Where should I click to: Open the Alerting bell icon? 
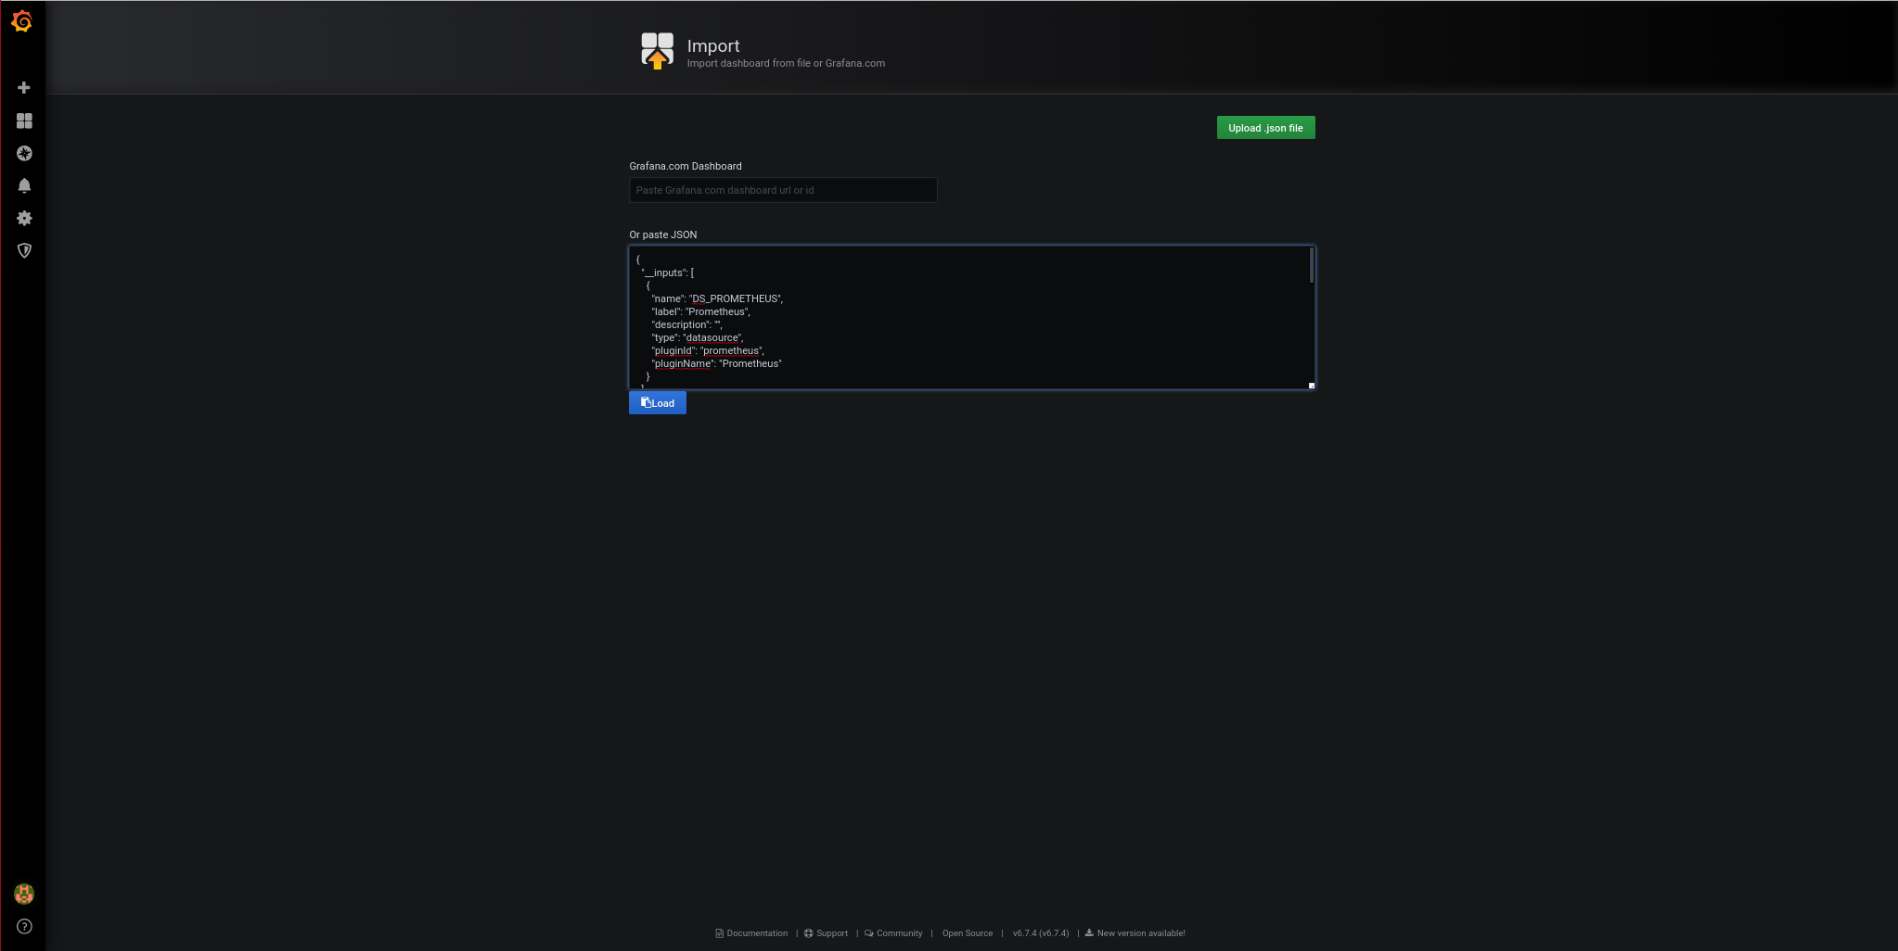[x=24, y=186]
